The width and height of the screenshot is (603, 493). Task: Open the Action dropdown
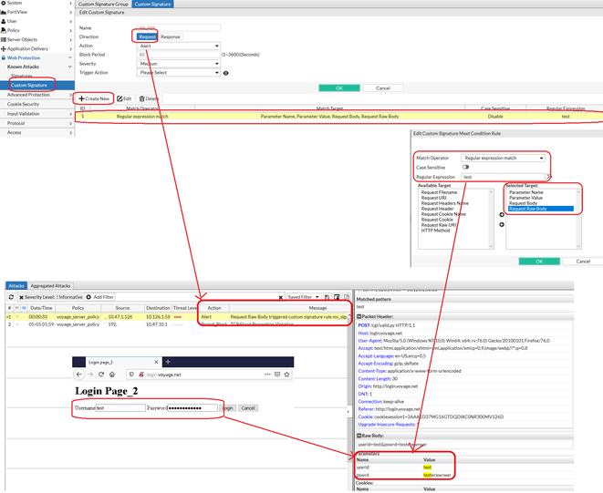[179, 46]
